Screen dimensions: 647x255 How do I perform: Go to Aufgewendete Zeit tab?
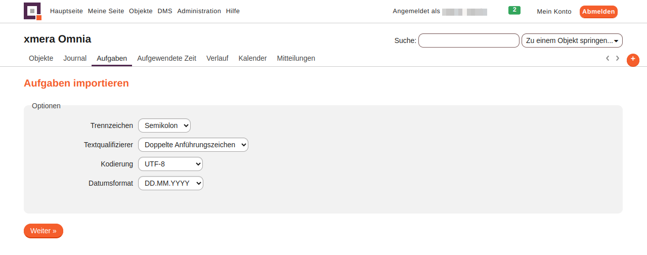point(166,58)
